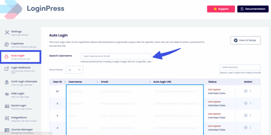Delete the auto login link for user 6
271x135 pixels.
coord(246,103)
